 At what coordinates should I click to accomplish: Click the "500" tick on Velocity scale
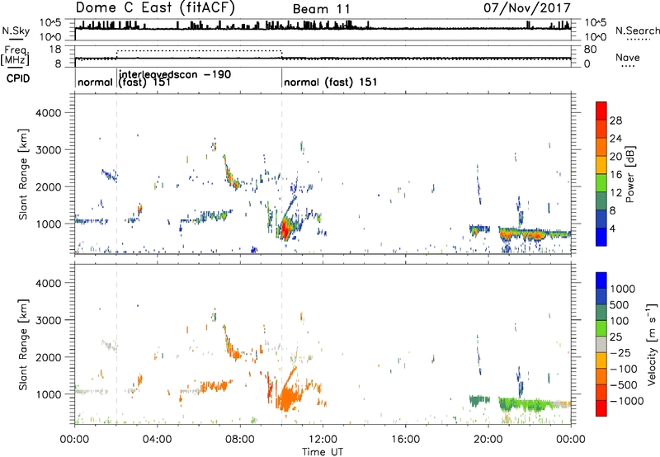619,304
